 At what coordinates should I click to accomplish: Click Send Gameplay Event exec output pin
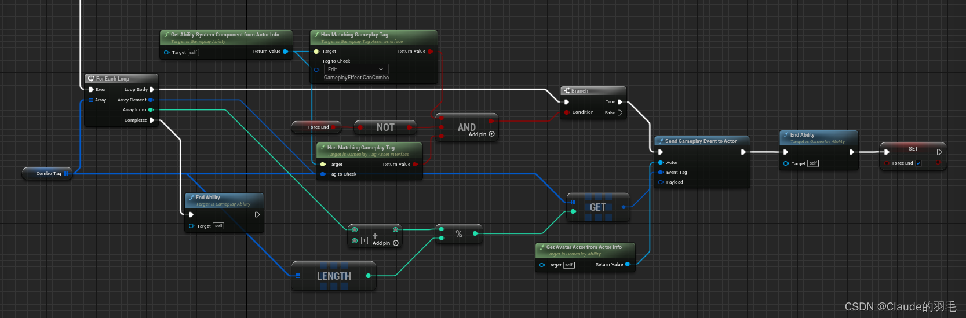click(x=743, y=152)
